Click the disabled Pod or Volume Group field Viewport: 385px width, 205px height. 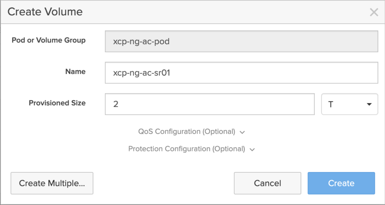241,41
